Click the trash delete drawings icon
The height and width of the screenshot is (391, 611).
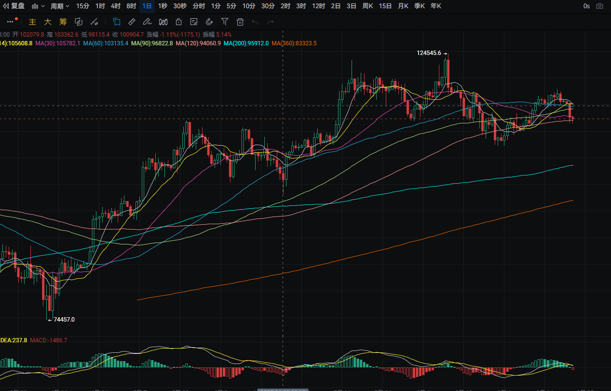(240, 22)
